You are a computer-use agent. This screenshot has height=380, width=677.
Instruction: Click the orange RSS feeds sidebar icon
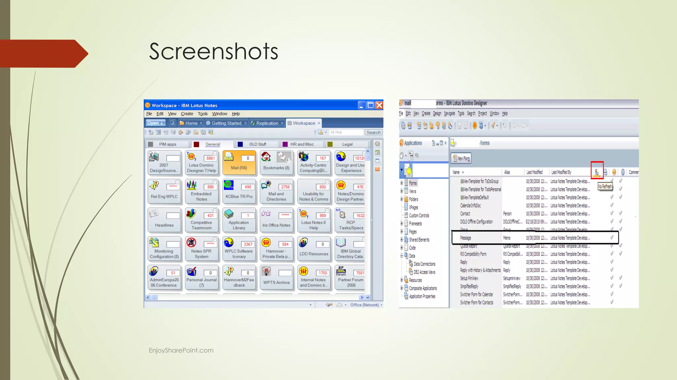pos(377,169)
